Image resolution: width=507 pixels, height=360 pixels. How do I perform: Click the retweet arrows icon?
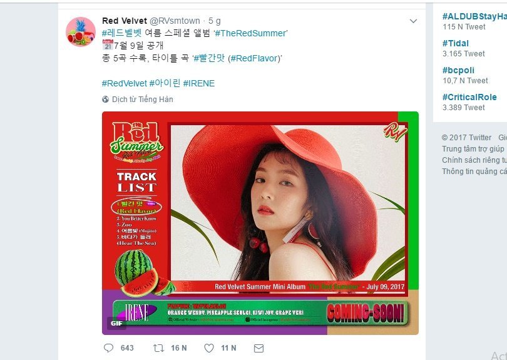pos(158,348)
